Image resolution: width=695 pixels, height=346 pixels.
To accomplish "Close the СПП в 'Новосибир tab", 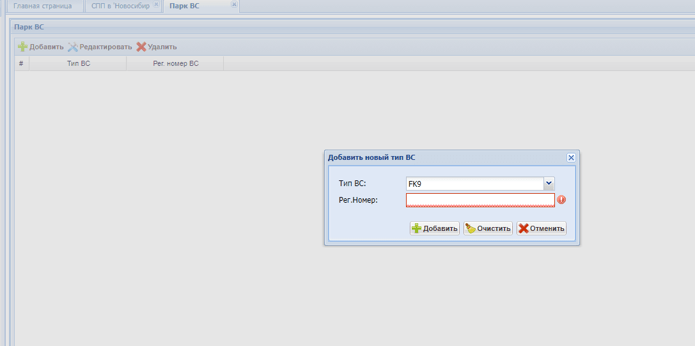I will [x=156, y=4].
